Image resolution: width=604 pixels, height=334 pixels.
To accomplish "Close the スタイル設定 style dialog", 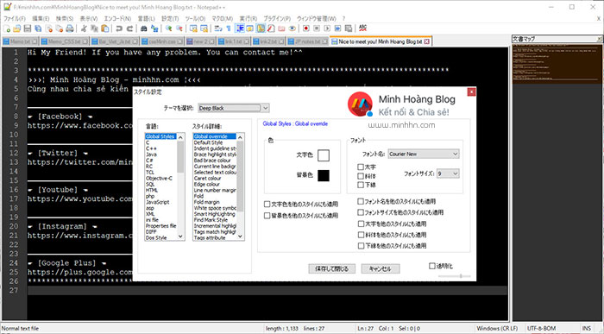I will (x=471, y=91).
